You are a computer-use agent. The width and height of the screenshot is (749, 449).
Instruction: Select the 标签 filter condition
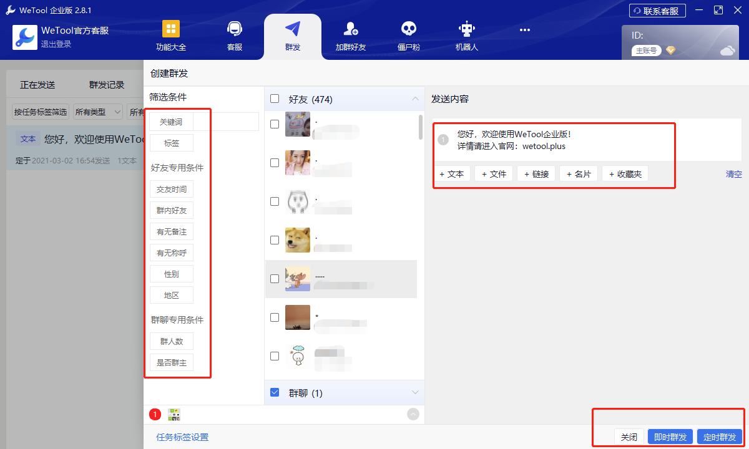pyautogui.click(x=171, y=143)
